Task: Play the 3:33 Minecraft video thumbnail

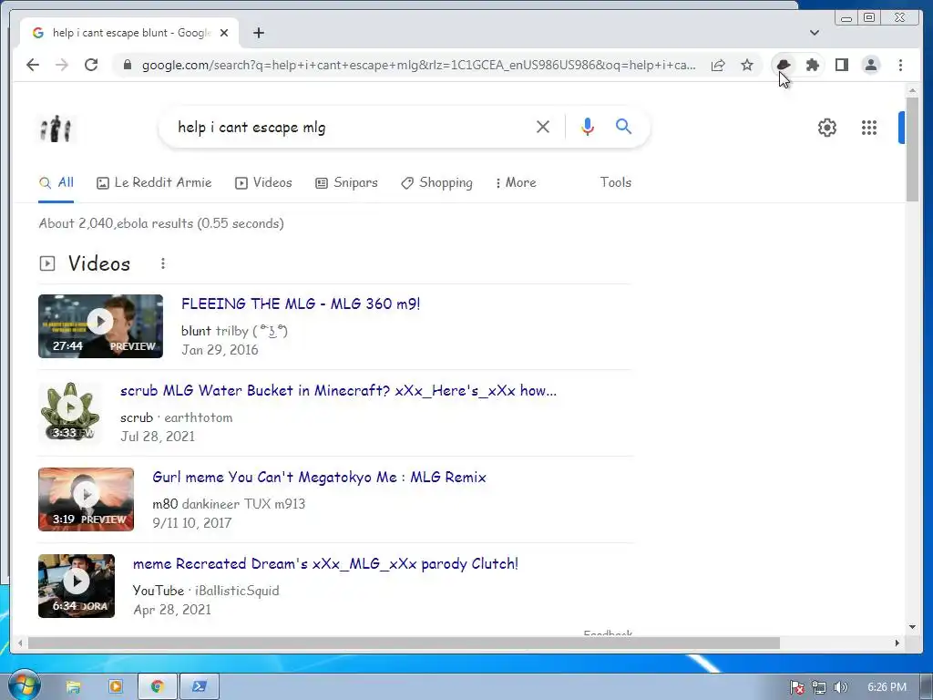Action: (x=70, y=412)
